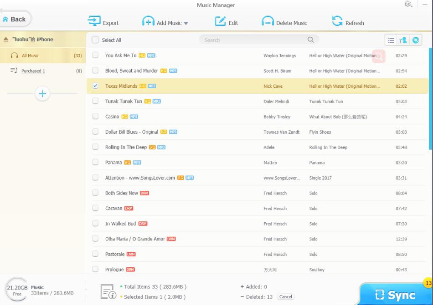The image size is (433, 305).
Task: Tick the Rolling In The Deep checkbox
Action: coord(95,147)
